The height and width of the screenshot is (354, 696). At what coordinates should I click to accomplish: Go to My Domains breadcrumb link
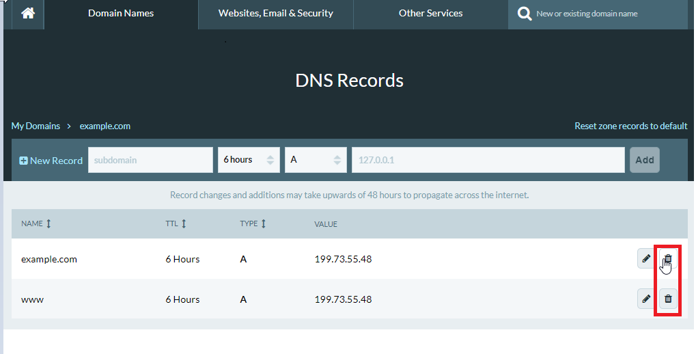pos(36,126)
